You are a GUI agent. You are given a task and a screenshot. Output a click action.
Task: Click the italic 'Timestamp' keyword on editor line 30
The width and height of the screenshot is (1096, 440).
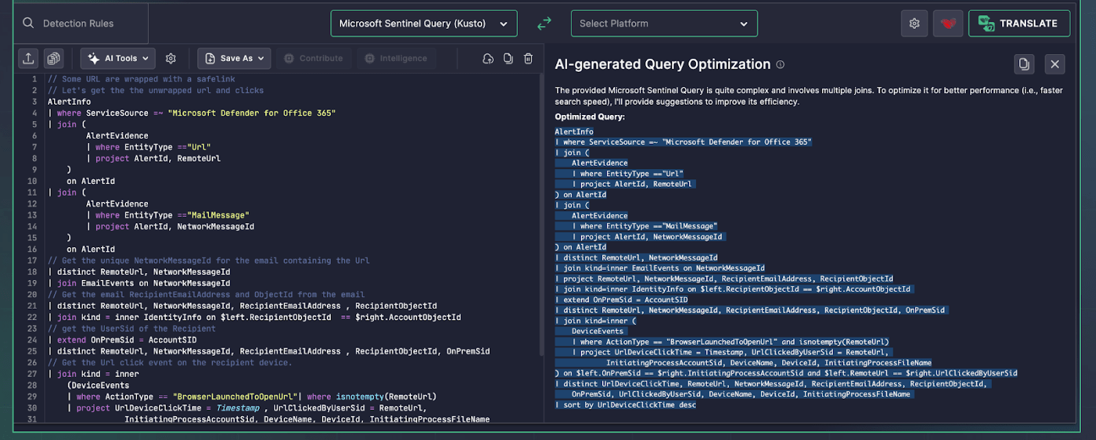coord(238,408)
